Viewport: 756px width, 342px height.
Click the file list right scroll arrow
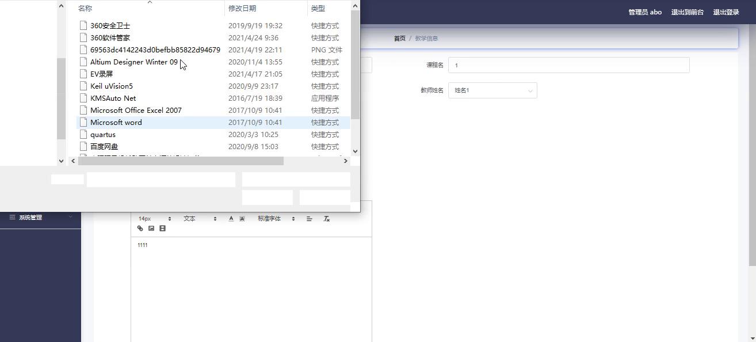345,161
